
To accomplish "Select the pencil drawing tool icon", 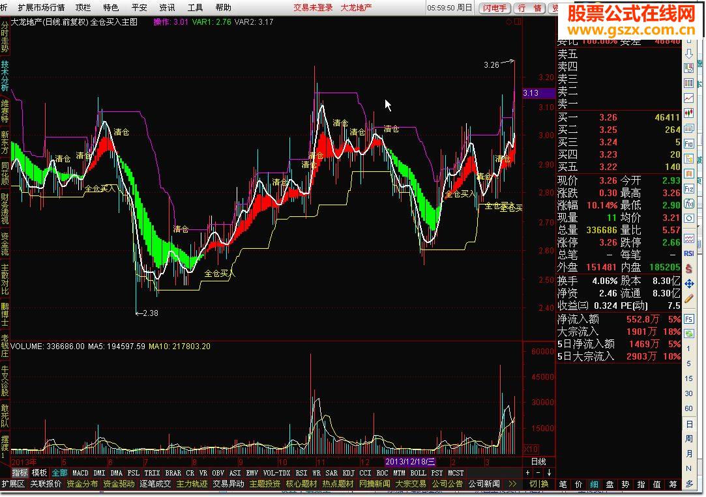I will [x=689, y=298].
